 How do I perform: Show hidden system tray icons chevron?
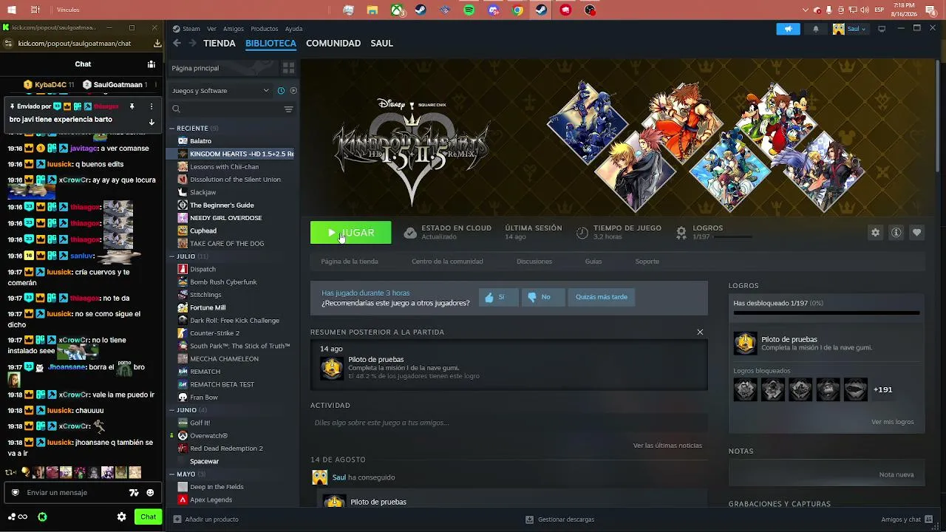[806, 10]
